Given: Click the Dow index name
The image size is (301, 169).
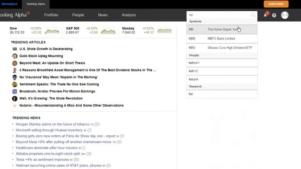Looking at the screenshot, I should click(13, 28).
